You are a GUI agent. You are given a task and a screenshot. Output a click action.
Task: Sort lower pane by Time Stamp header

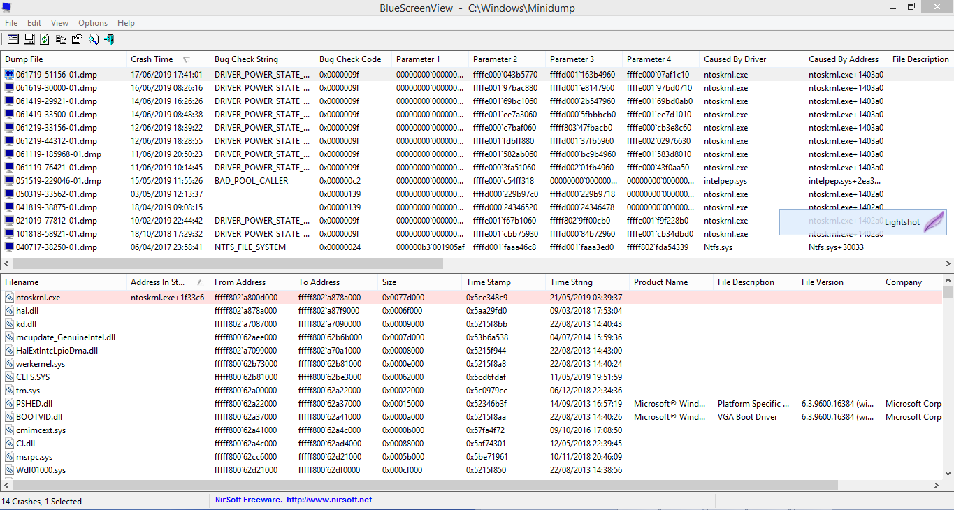point(503,282)
